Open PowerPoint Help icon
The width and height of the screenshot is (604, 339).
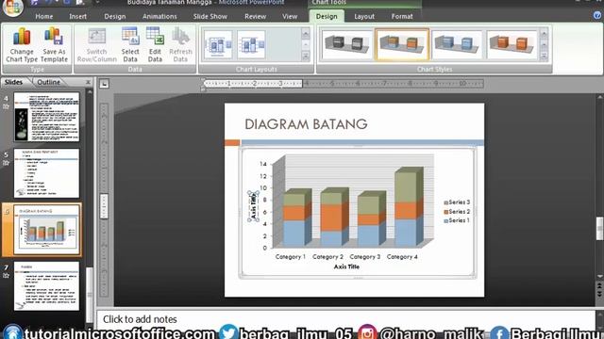coord(597,15)
